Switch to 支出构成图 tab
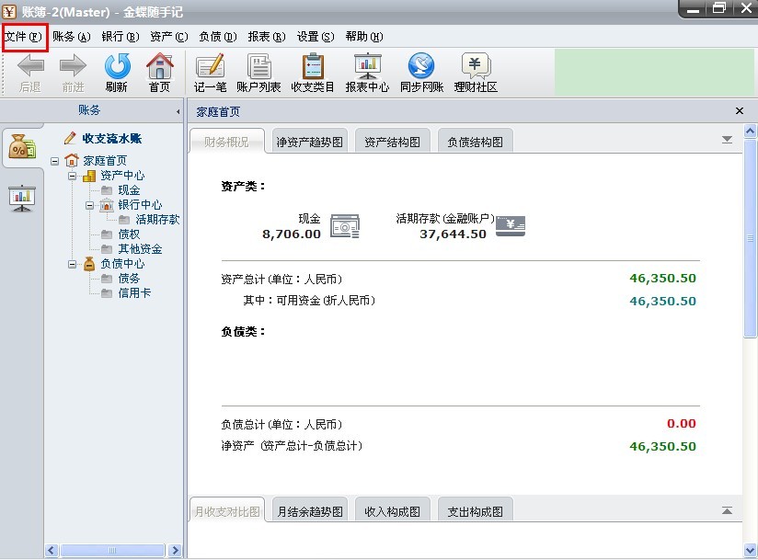The width and height of the screenshot is (758, 560). point(476,511)
